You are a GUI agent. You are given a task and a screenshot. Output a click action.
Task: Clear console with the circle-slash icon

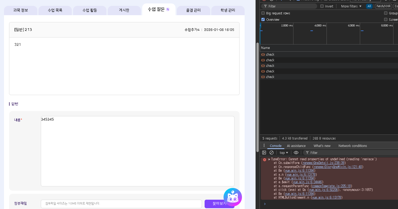click(272, 153)
